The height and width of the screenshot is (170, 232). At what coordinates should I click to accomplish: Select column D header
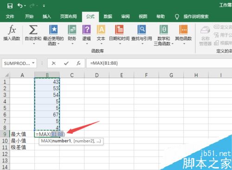click(97, 75)
